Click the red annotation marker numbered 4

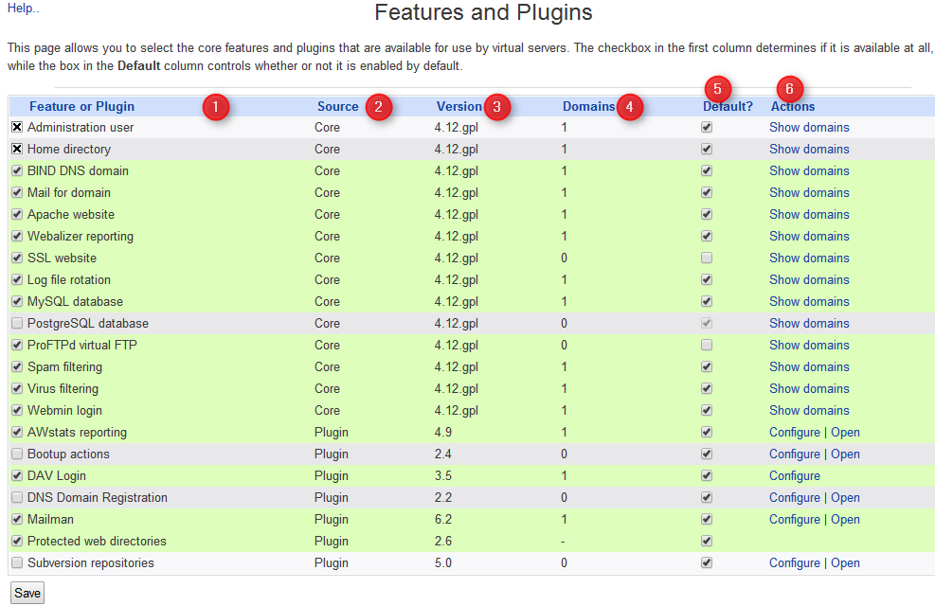pos(629,107)
